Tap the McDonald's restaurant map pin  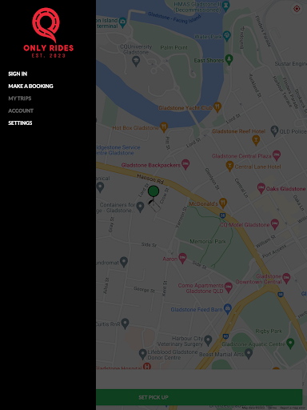tap(223, 203)
